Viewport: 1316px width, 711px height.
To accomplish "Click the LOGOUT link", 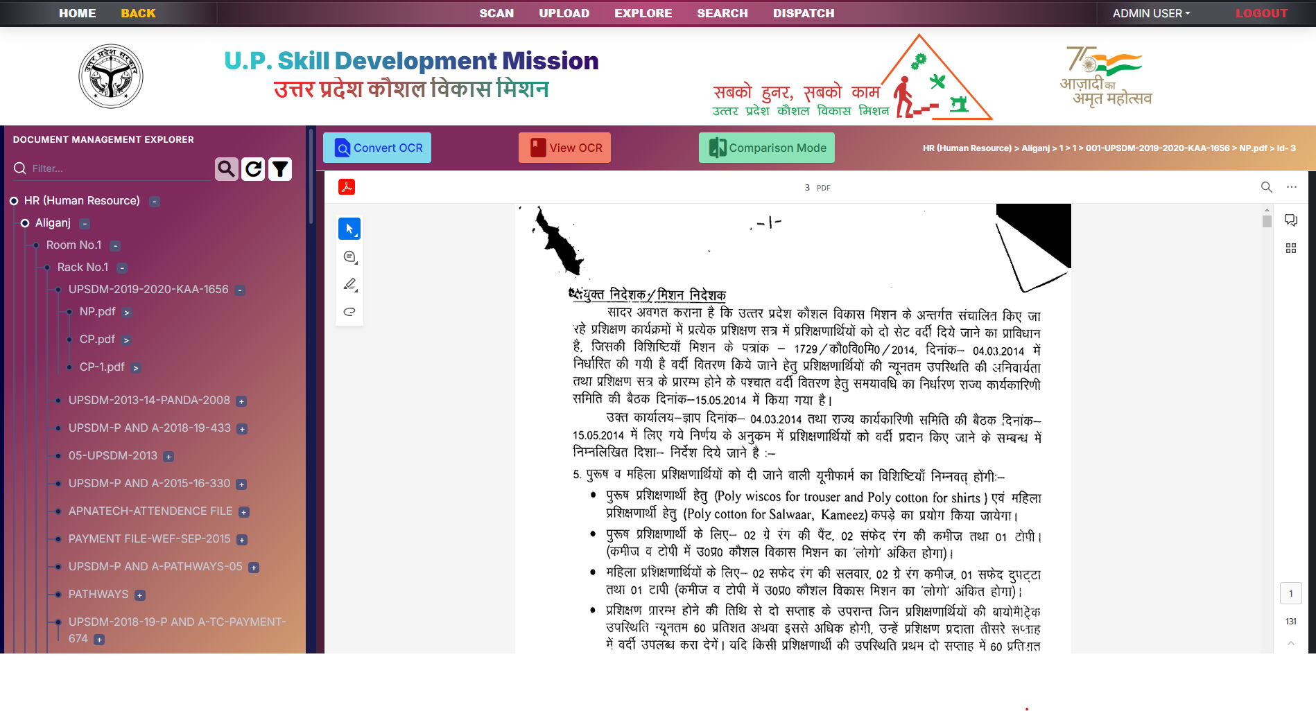I will pos(1261,13).
